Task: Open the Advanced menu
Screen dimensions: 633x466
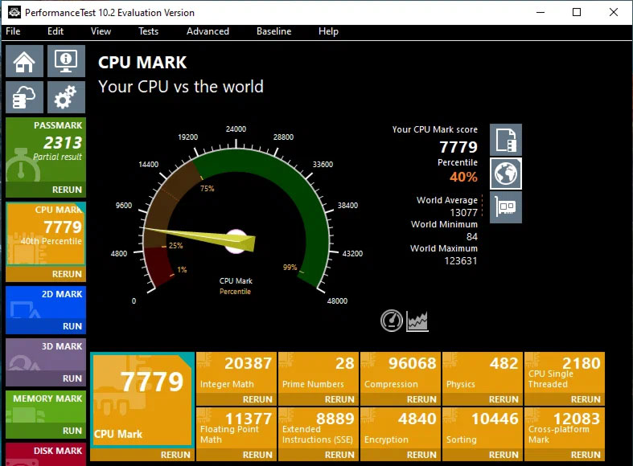Action: point(208,31)
